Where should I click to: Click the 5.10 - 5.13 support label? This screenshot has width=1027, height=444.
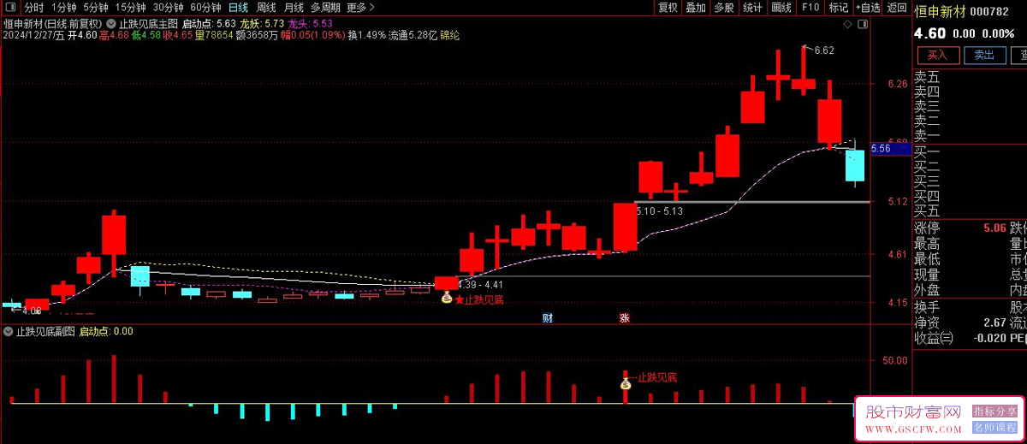[660, 210]
